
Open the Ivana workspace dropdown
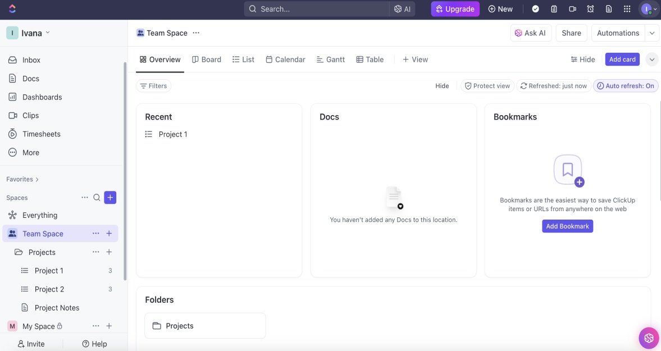28,33
